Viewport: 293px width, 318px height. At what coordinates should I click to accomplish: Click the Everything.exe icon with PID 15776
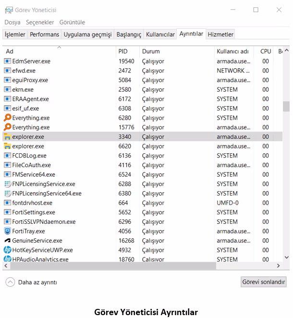point(7,127)
